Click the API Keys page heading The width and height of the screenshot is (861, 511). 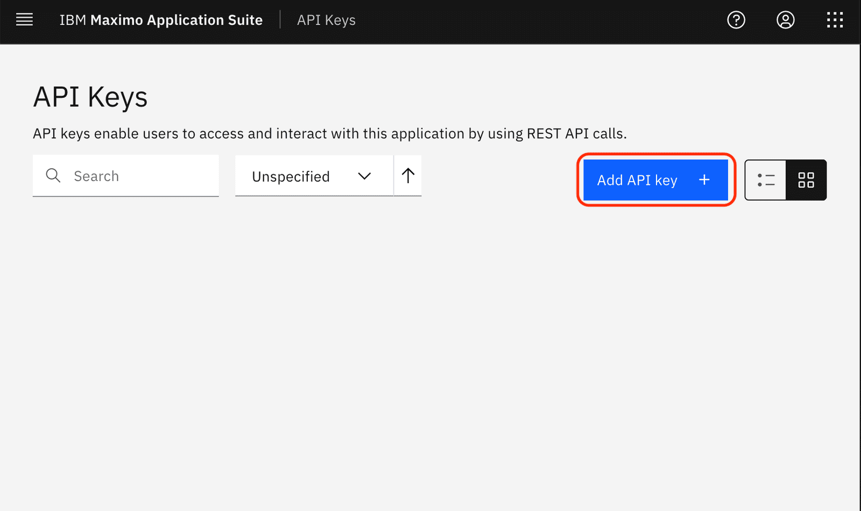pos(90,97)
